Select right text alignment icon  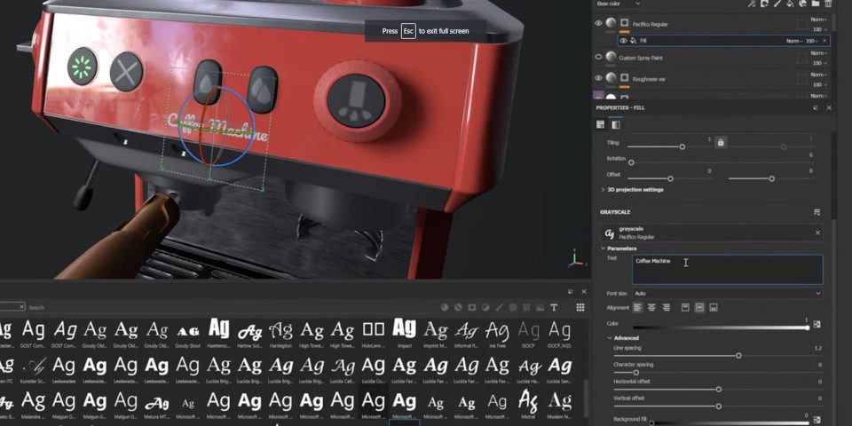[x=665, y=307]
